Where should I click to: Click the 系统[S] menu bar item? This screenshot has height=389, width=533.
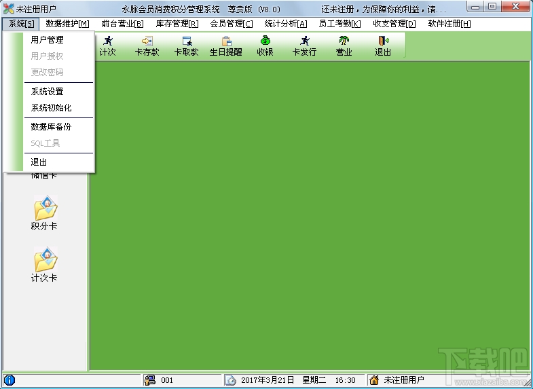point(21,24)
